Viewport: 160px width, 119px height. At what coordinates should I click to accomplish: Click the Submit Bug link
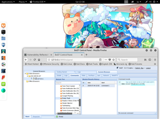[x=139, y=68]
